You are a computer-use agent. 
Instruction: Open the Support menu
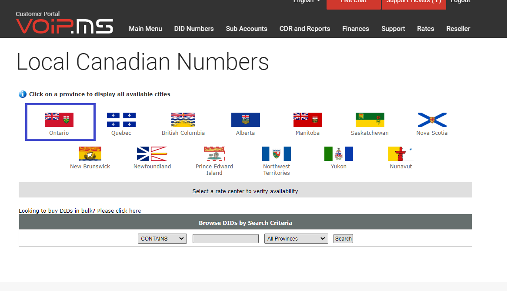[x=393, y=28]
